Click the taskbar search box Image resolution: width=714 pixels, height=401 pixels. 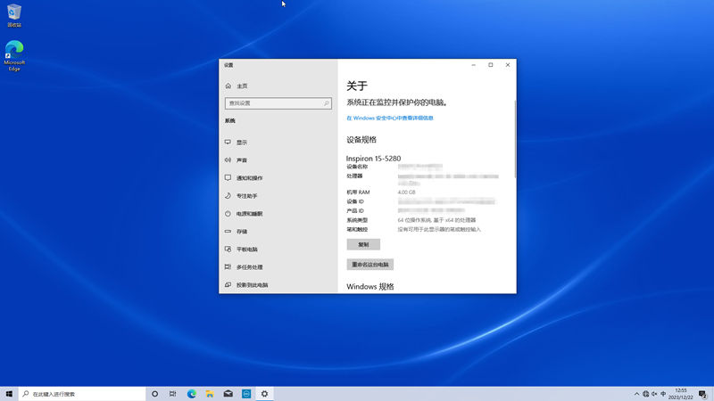(x=82, y=394)
